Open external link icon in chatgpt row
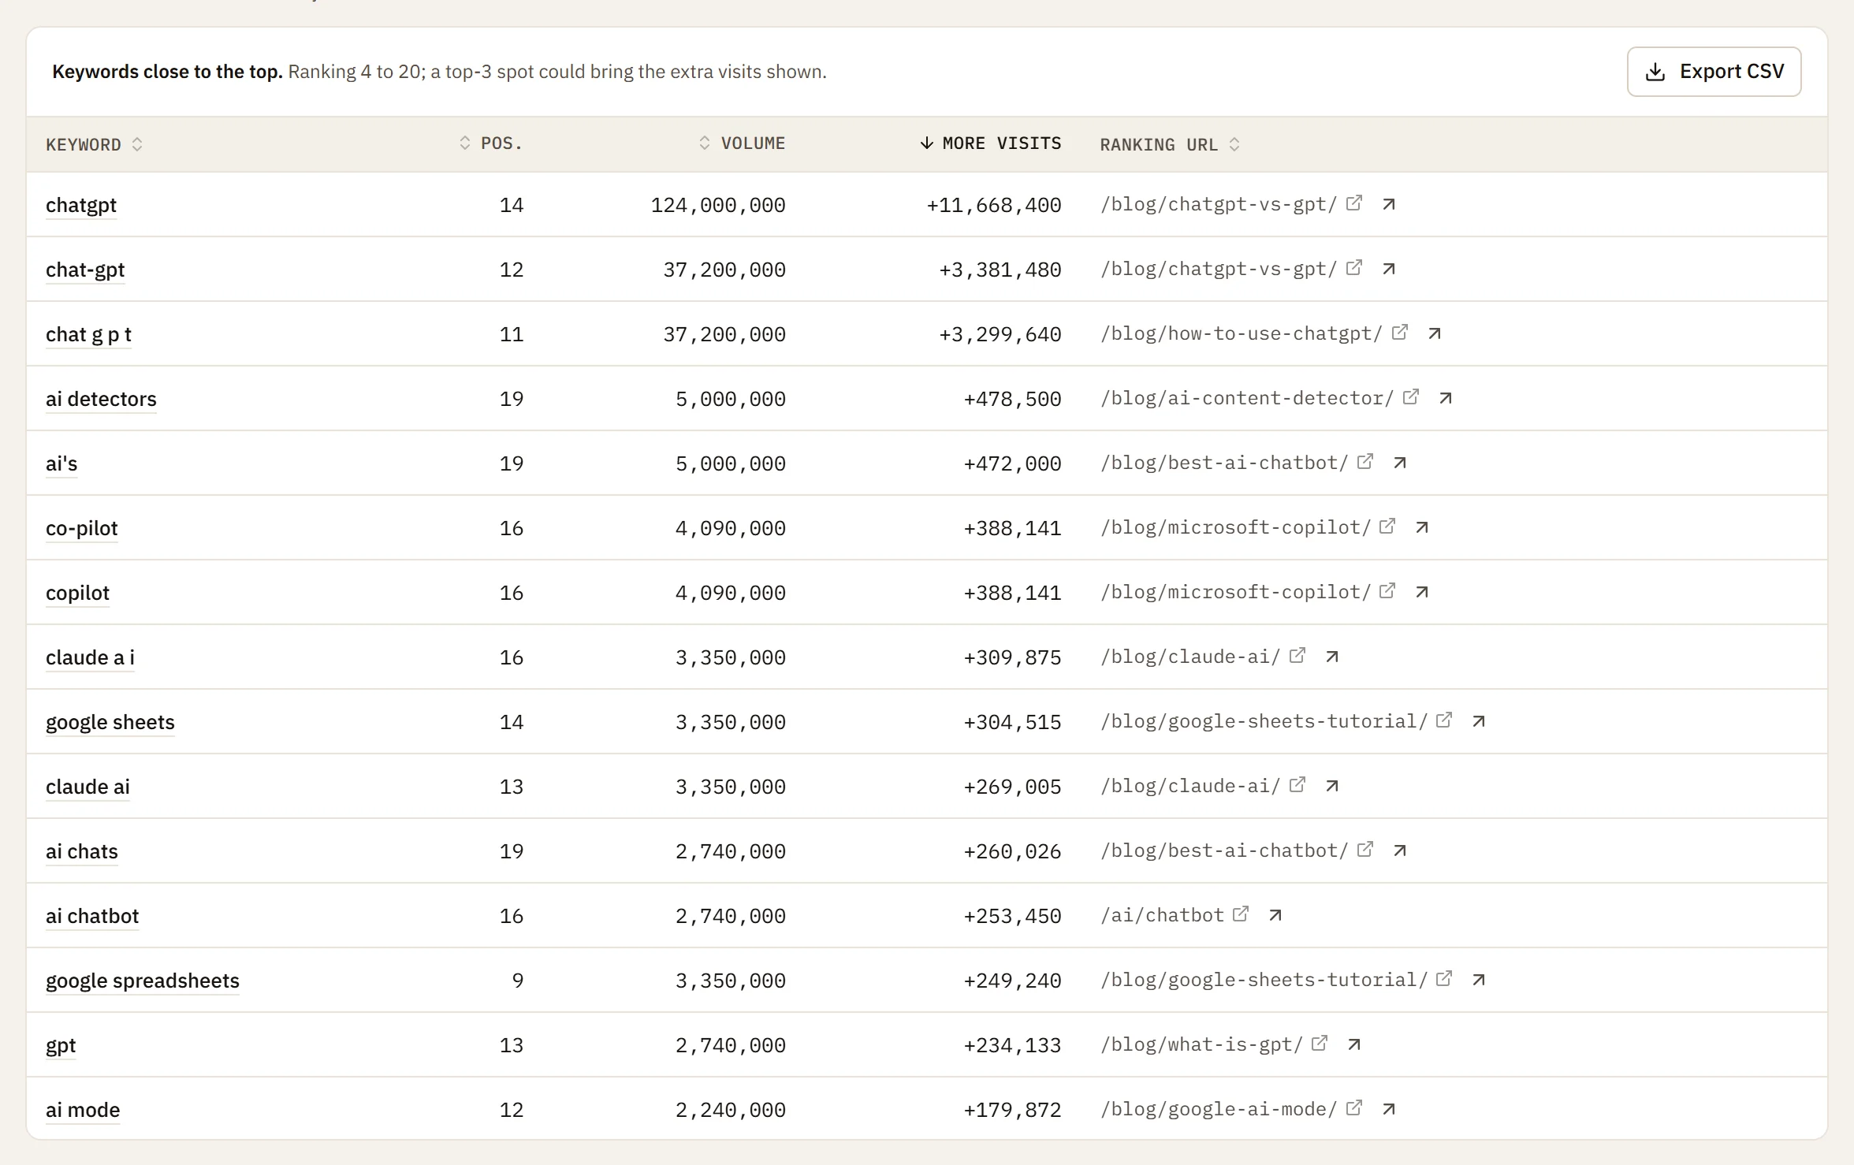Screen dimensions: 1854x1165 (x=1353, y=203)
